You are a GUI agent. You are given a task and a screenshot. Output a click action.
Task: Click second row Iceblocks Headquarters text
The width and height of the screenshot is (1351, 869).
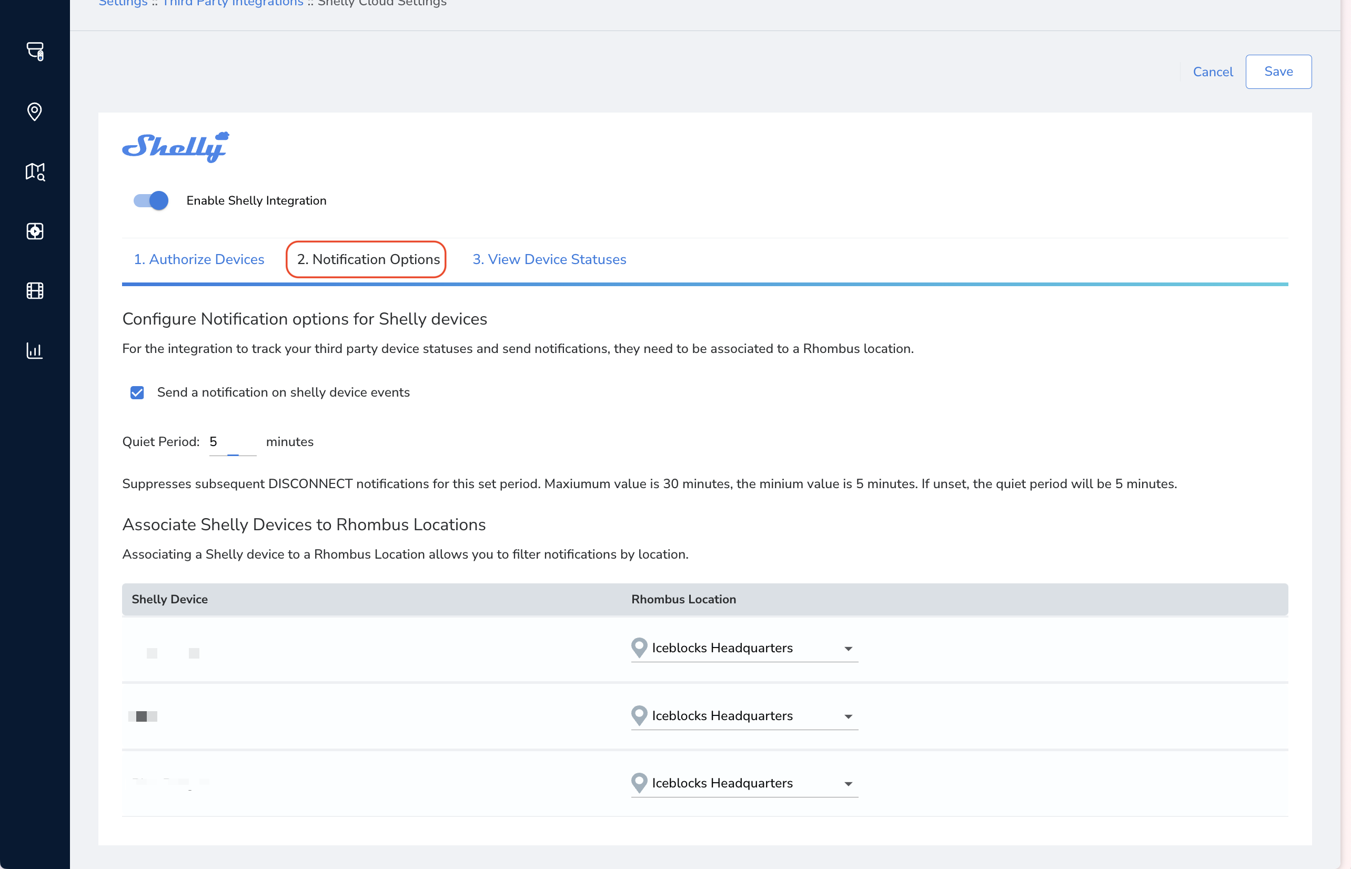(x=722, y=715)
